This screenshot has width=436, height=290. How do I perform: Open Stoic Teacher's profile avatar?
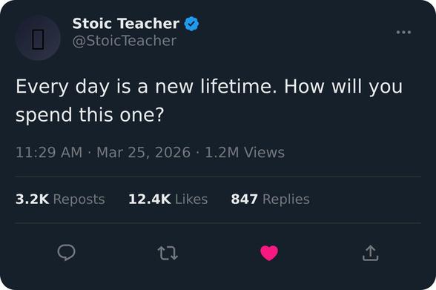point(38,38)
